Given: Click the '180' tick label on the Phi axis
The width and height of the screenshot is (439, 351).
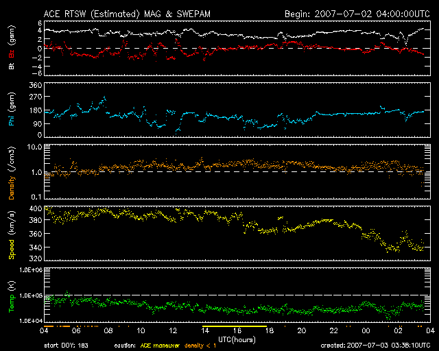Looking at the screenshot, I should coord(36,110).
